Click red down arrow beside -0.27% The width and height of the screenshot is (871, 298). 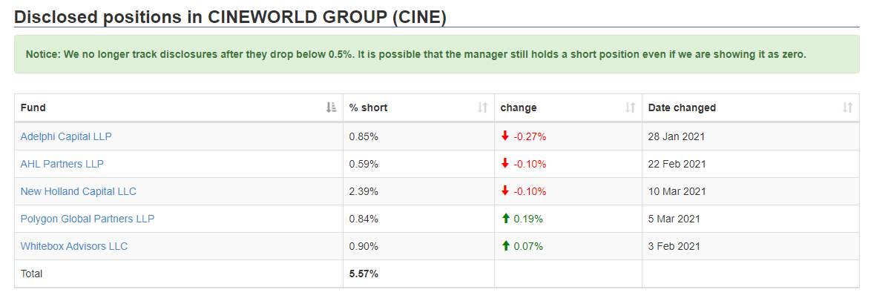pyautogui.click(x=505, y=136)
